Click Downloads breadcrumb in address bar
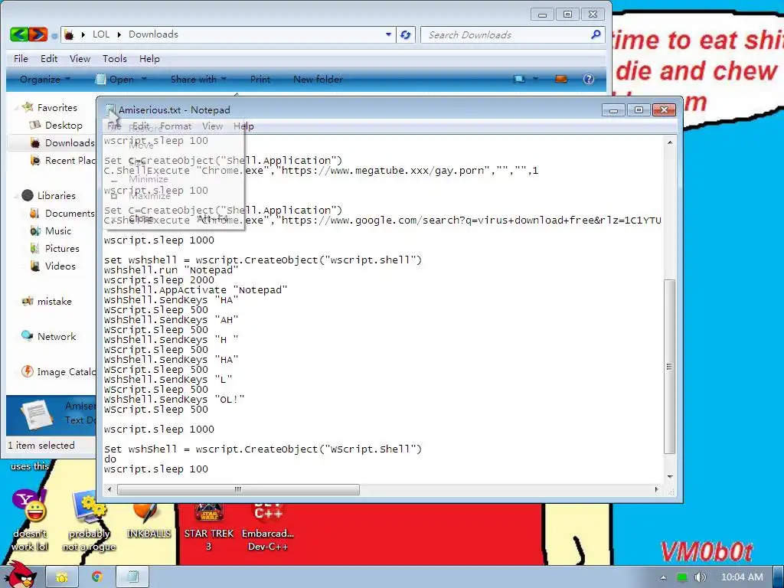Viewport: 784px width, 588px height. (153, 34)
